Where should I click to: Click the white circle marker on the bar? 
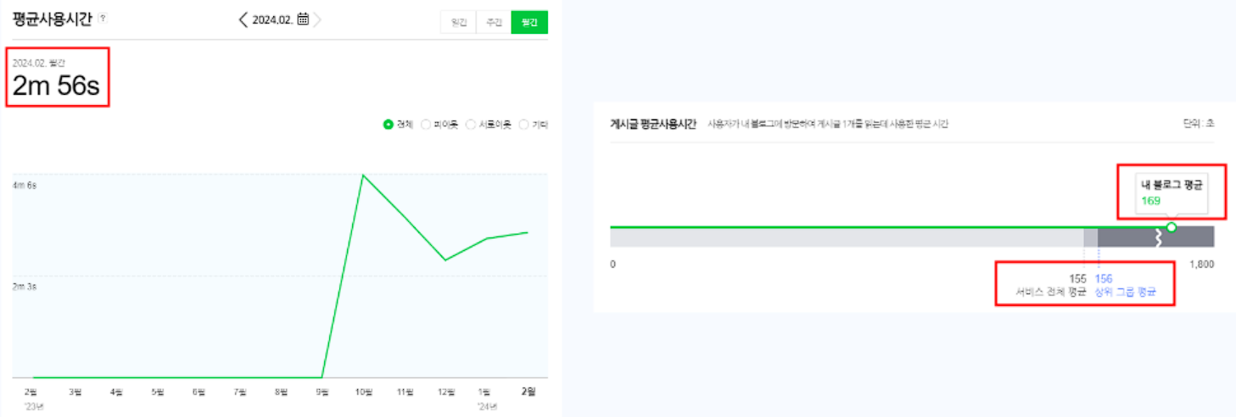1172,227
